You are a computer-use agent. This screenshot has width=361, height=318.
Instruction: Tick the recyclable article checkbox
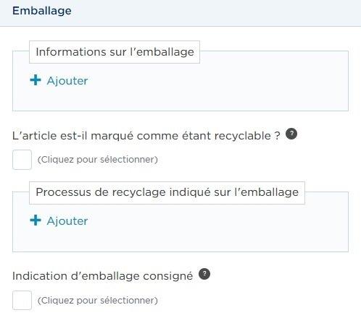(x=22, y=160)
